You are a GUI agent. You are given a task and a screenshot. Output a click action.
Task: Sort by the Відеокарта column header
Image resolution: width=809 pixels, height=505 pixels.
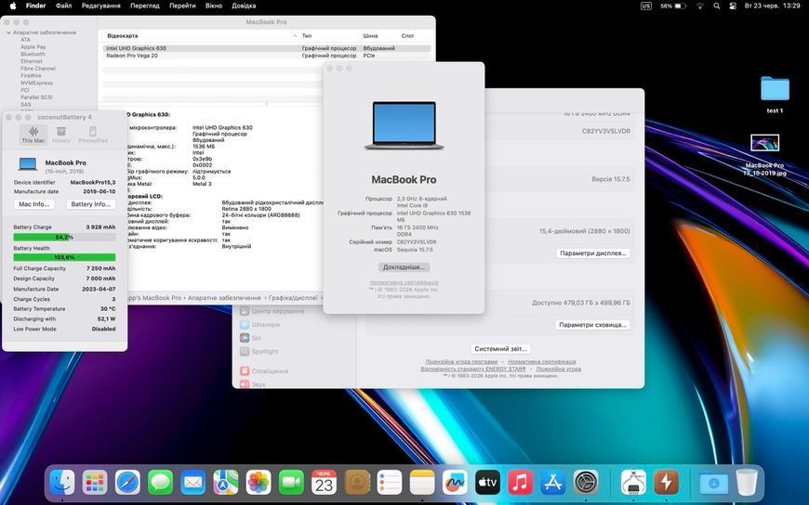201,35
